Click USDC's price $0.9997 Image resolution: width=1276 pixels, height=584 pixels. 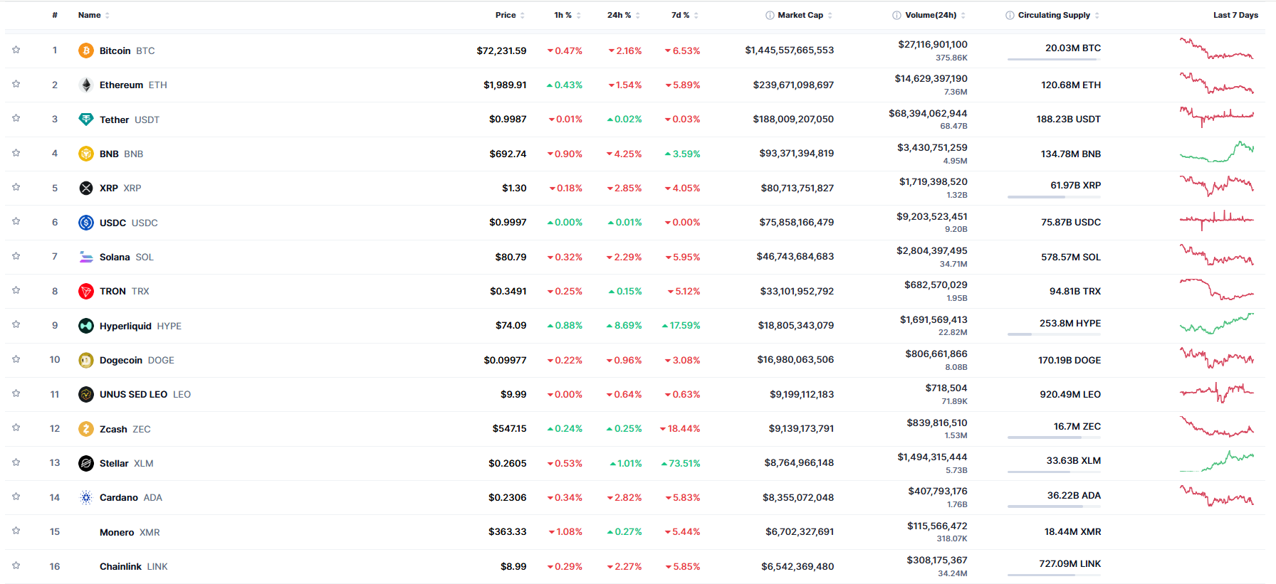point(508,222)
